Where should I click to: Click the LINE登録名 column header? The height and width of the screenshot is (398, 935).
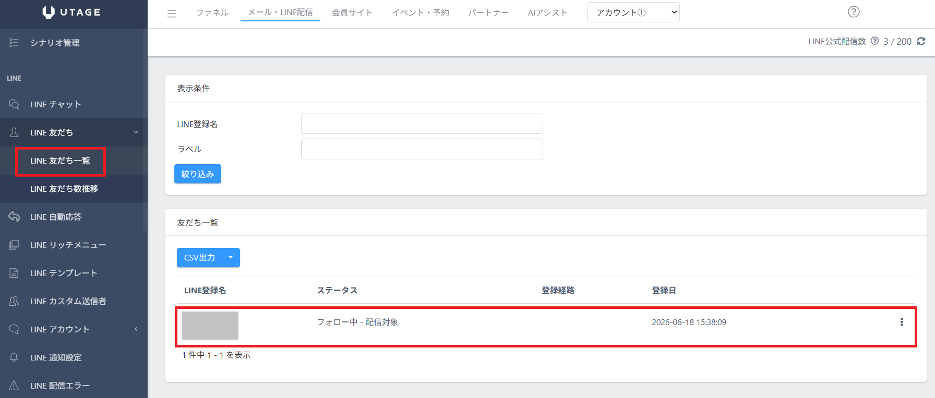[x=205, y=290]
